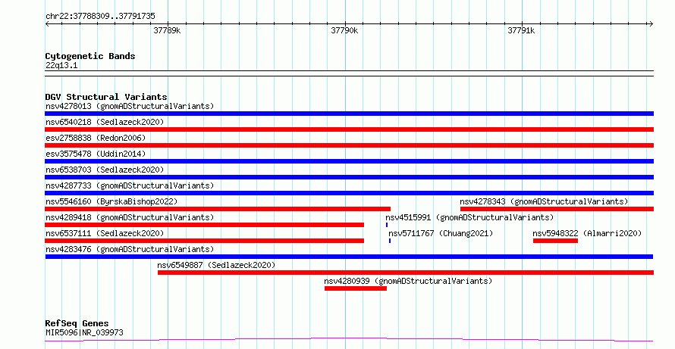Image resolution: width=675 pixels, height=349 pixels.
Task: Open variant nsv4278343 label
Action: [544, 201]
